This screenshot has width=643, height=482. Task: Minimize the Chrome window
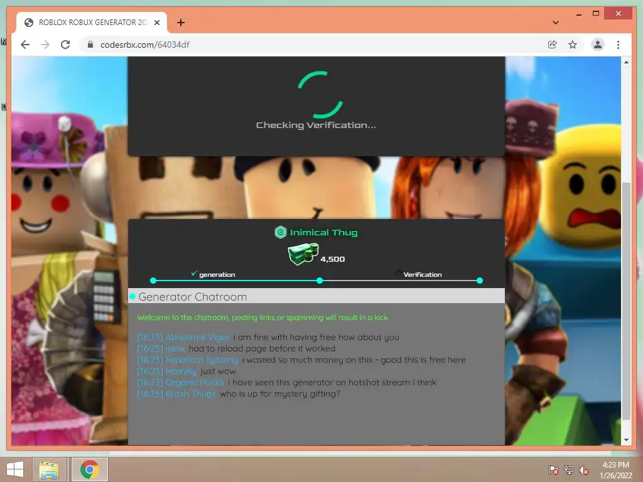point(578,14)
